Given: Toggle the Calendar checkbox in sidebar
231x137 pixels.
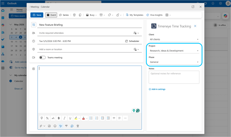Looking at the screenshot, I should [11, 81].
